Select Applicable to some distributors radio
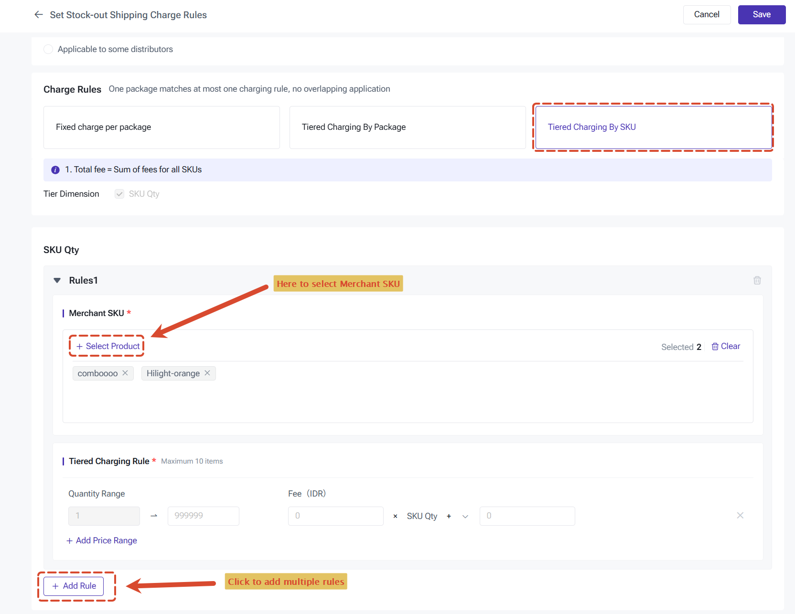 [x=48, y=49]
